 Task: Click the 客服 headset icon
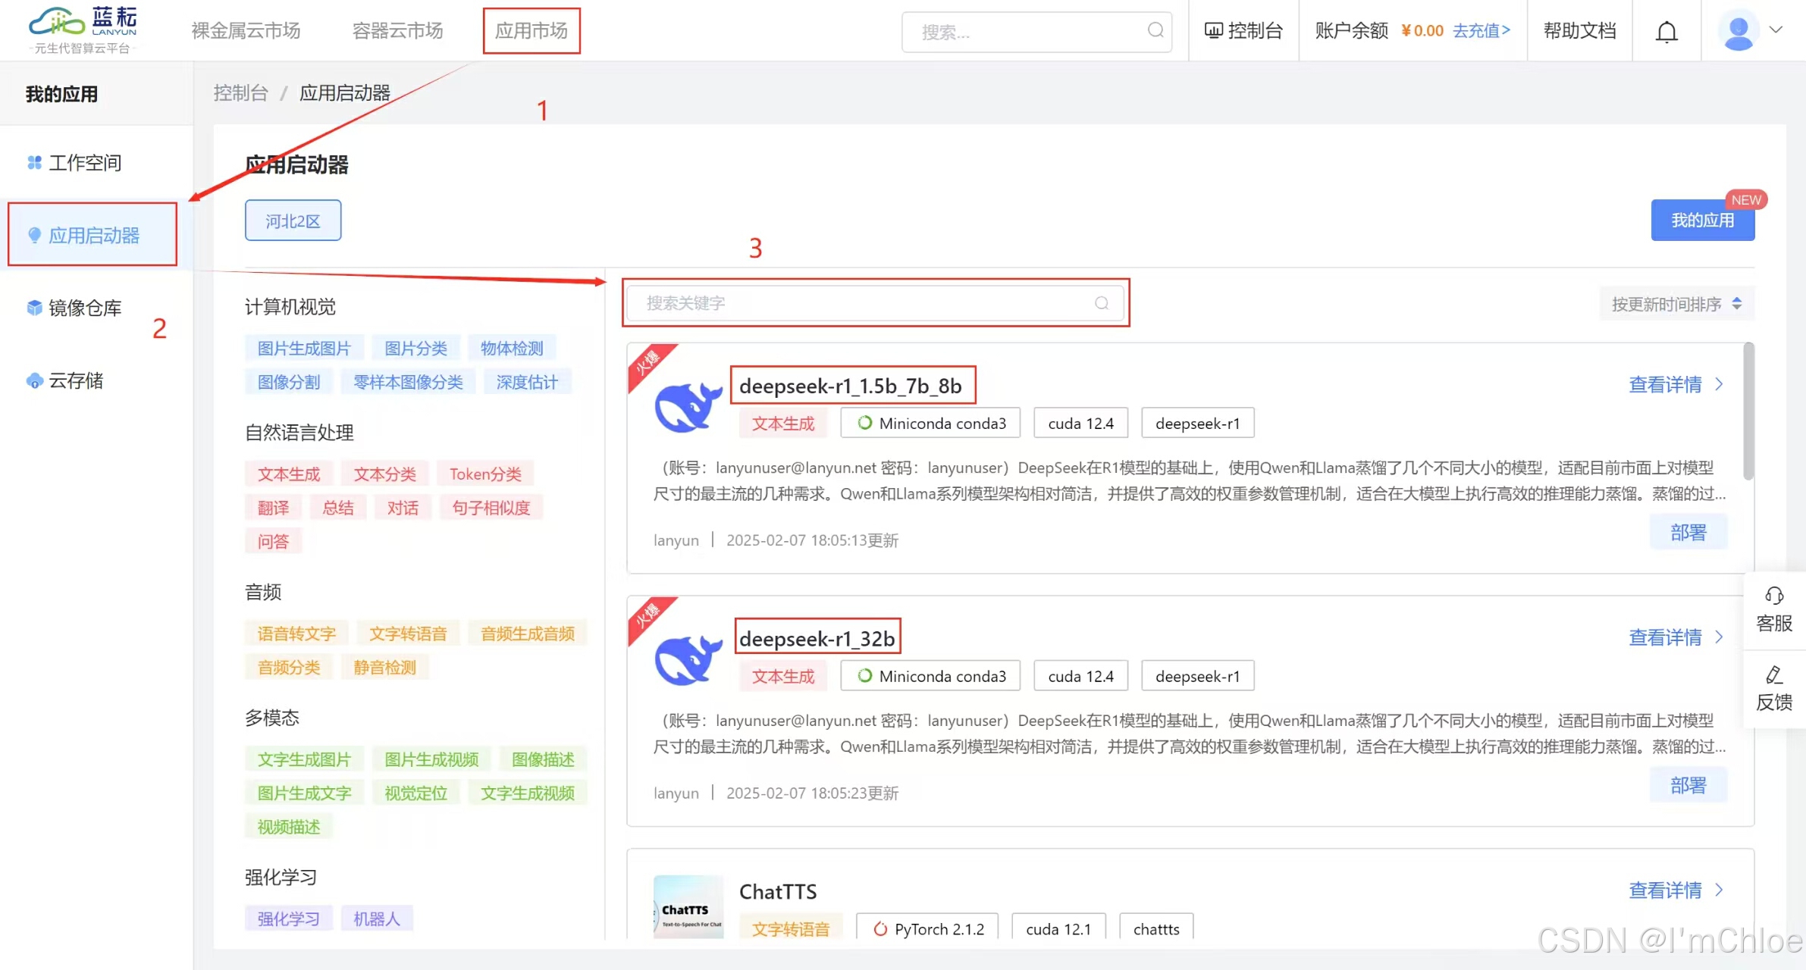point(1774,596)
